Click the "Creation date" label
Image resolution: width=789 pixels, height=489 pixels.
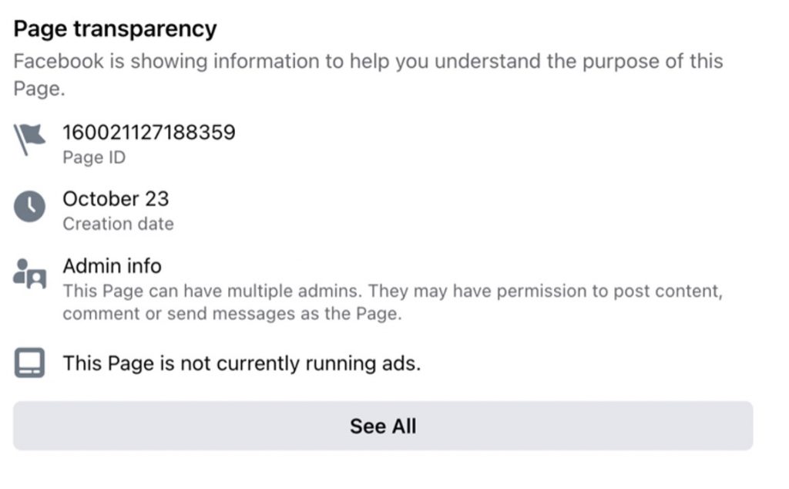118,224
